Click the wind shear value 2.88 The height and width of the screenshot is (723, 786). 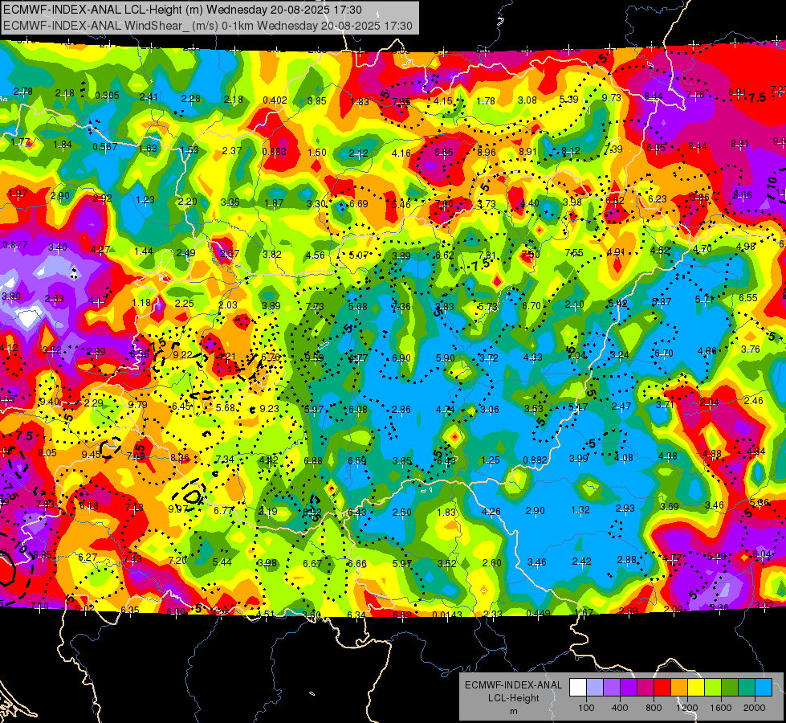pos(626,560)
